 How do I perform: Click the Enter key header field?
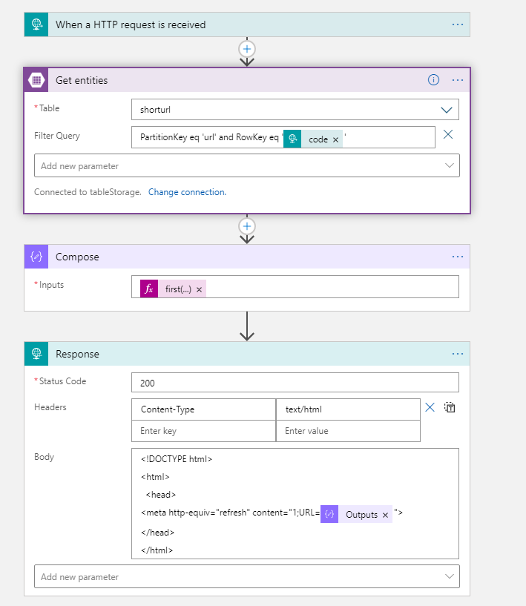click(x=203, y=431)
